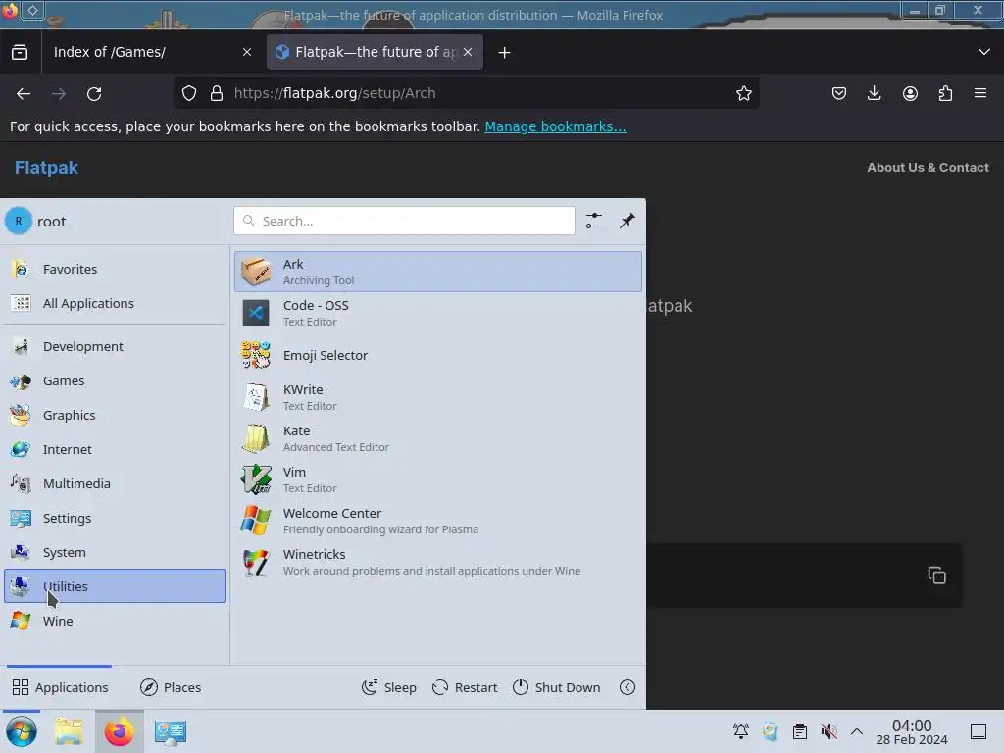Open Firefox application hamburger menu

980,93
